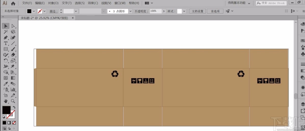Select the Rotate tool
Screen dimensions: 305x131
pos(6,61)
